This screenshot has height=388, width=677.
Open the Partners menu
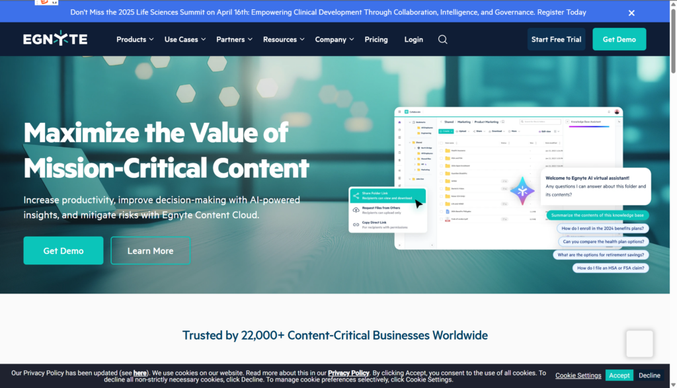tap(234, 40)
